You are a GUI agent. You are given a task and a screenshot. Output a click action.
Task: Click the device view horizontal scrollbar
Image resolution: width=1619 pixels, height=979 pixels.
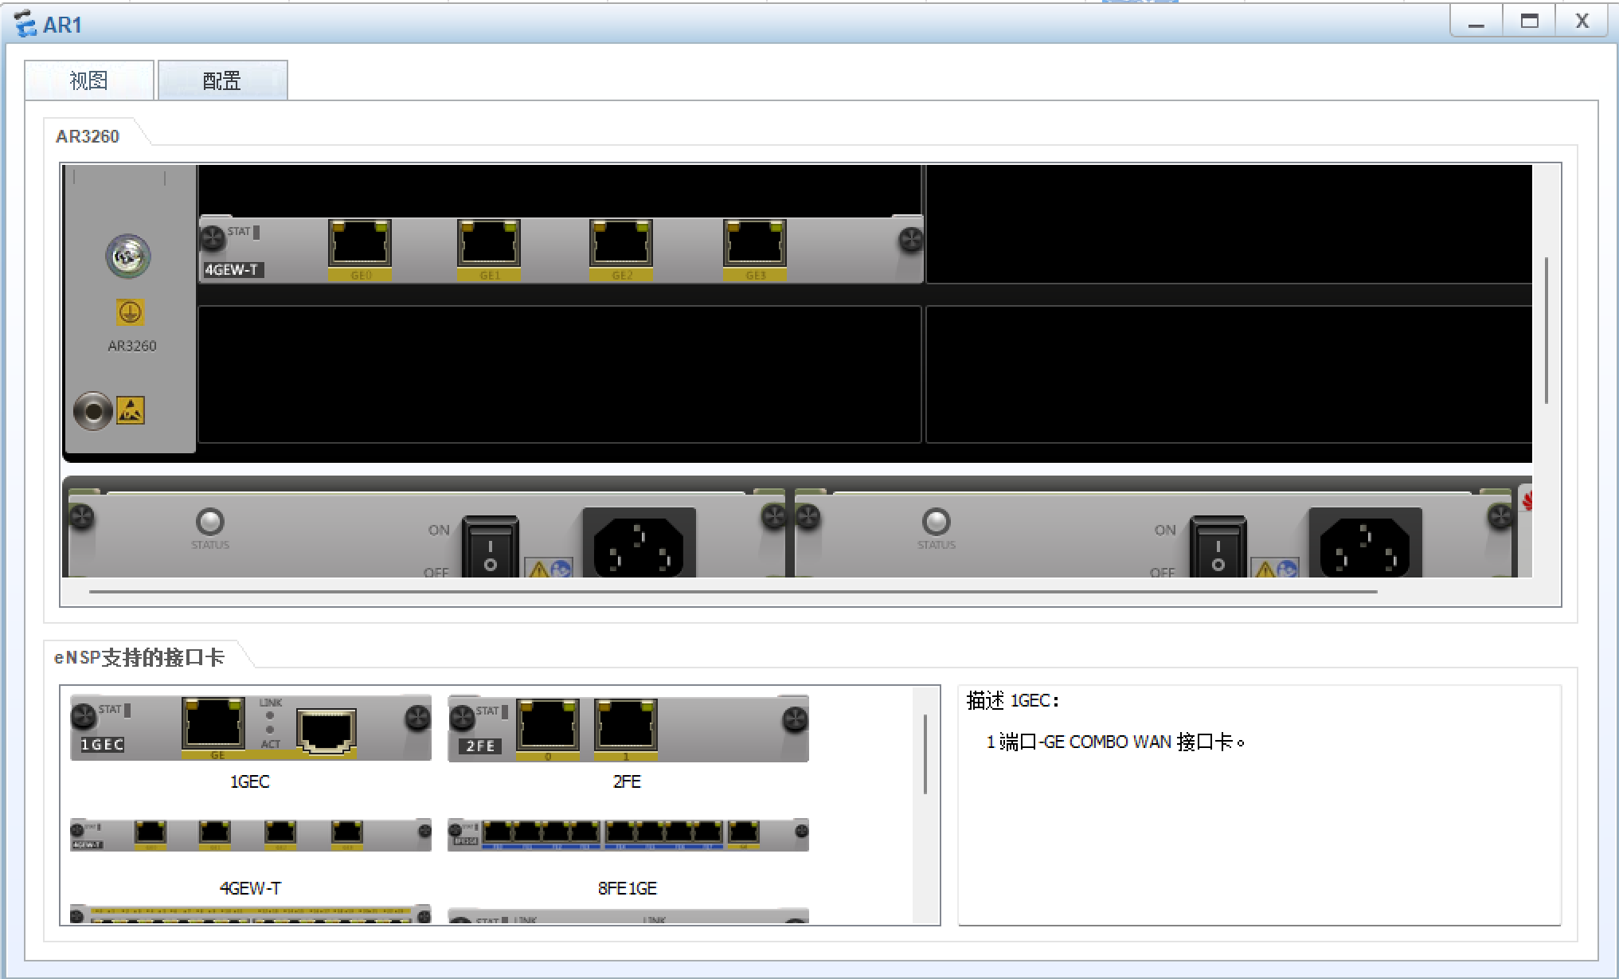click(x=733, y=592)
